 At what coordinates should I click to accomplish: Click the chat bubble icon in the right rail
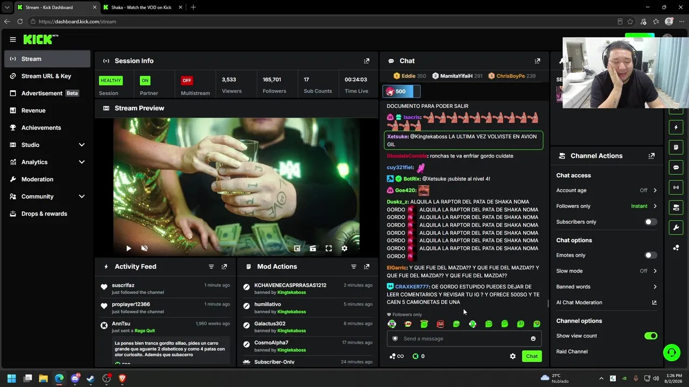(x=676, y=167)
